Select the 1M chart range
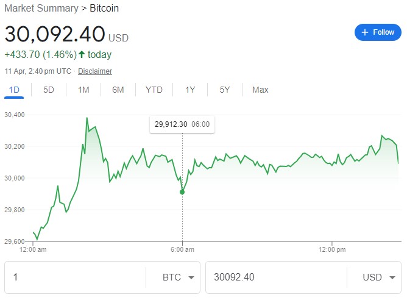The image size is (407, 300). point(83,90)
